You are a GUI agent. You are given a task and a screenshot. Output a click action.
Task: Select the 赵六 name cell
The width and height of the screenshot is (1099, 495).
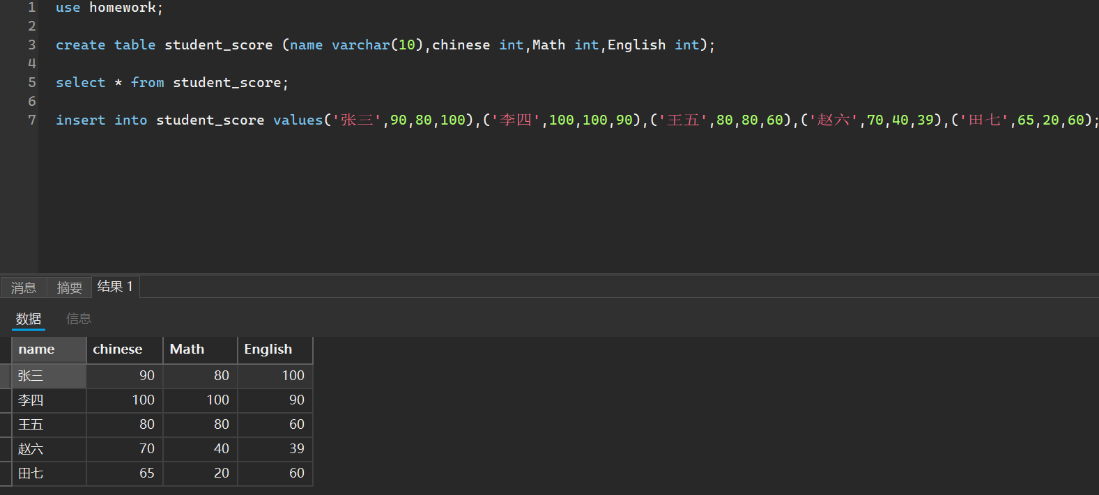click(49, 449)
